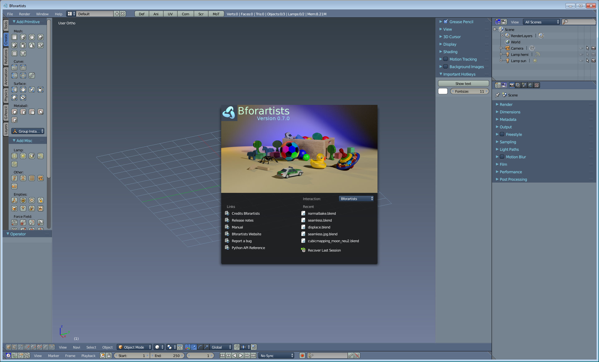This screenshot has height=362, width=599.
Task: Add a mesh Grid primitive
Action: pyautogui.click(x=14, y=53)
